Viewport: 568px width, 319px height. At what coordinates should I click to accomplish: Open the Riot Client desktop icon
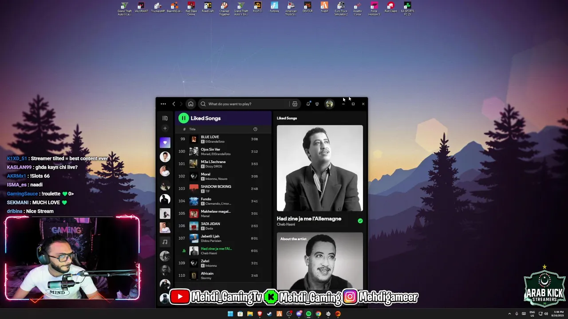391,8
